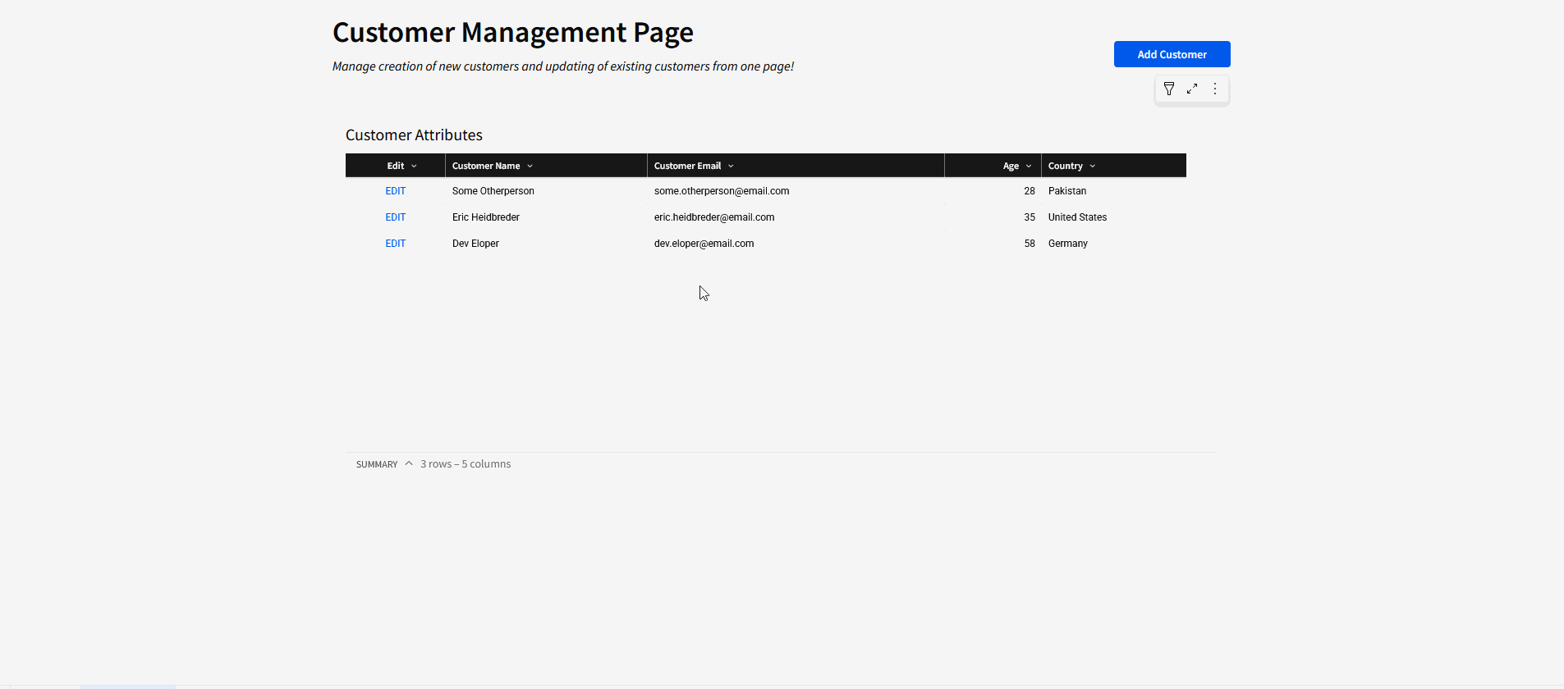Click EDIT for Dev Eloper

pos(396,244)
